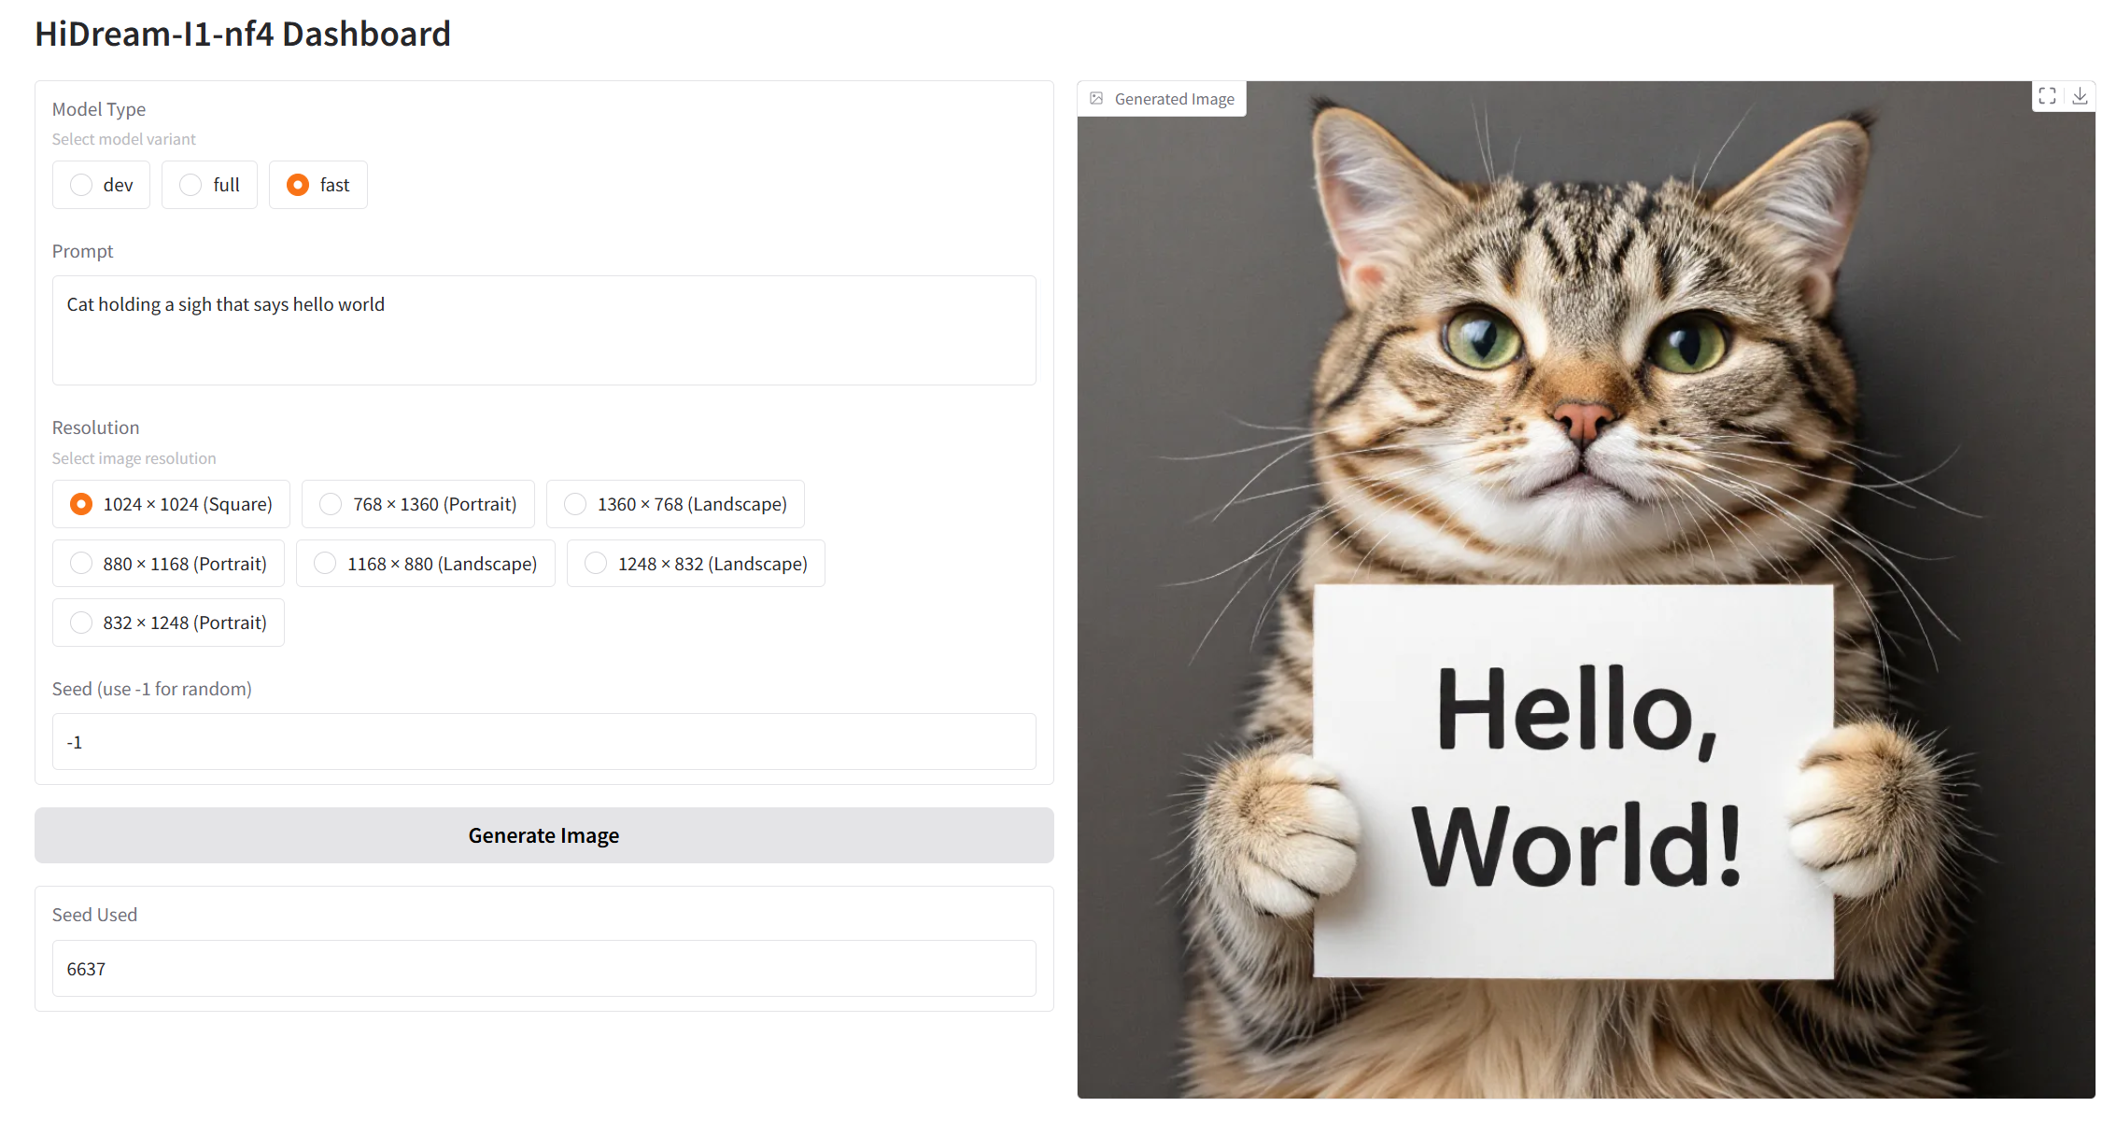Click the HiDream-I1-nf4 Dashboard heading
2116x1134 pixels.
pyautogui.click(x=243, y=34)
